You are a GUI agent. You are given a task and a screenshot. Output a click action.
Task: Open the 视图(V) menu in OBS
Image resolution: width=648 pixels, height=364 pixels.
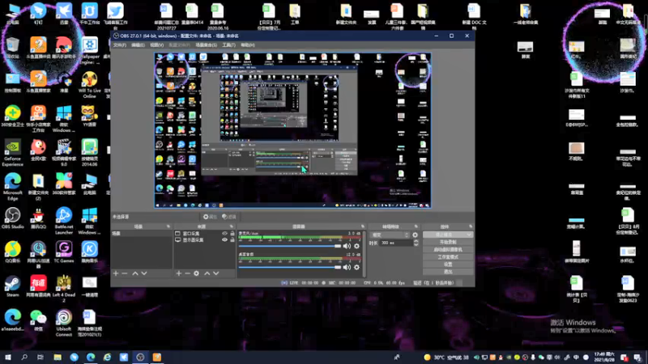pos(156,45)
